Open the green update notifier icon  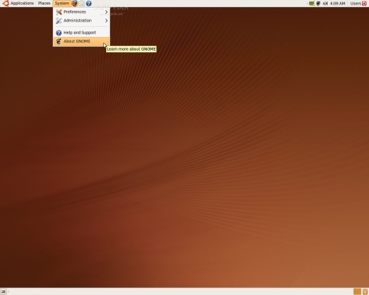(311, 3)
